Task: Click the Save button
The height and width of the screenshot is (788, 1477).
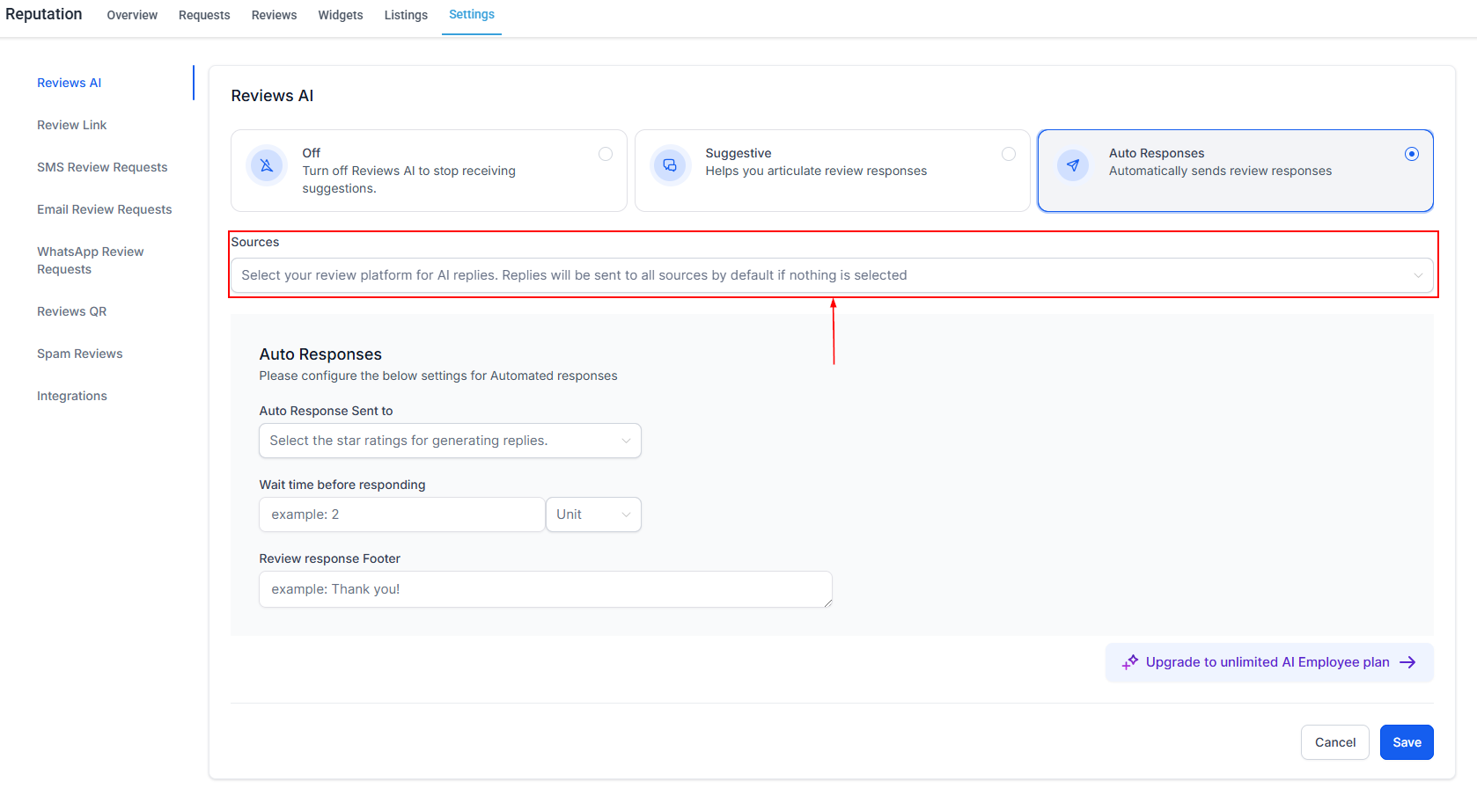Action: pos(1407,742)
